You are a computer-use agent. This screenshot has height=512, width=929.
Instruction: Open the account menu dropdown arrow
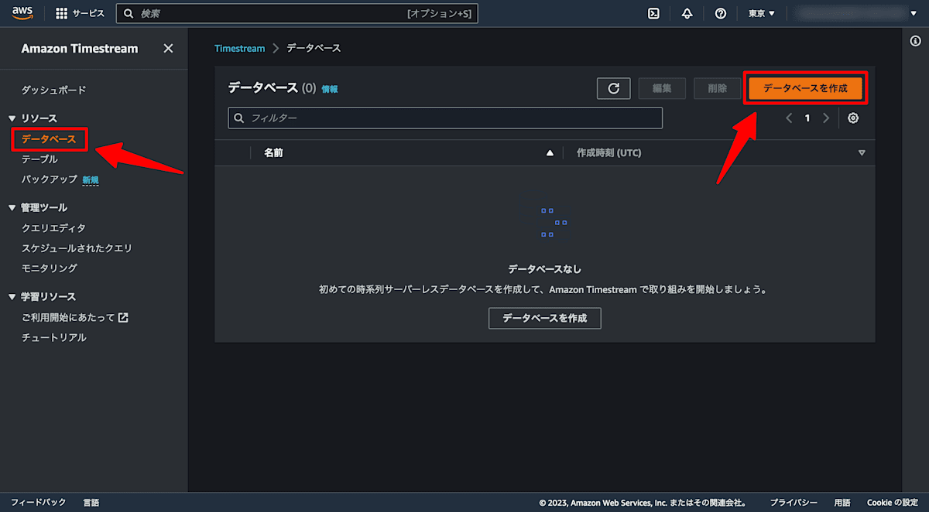913,13
